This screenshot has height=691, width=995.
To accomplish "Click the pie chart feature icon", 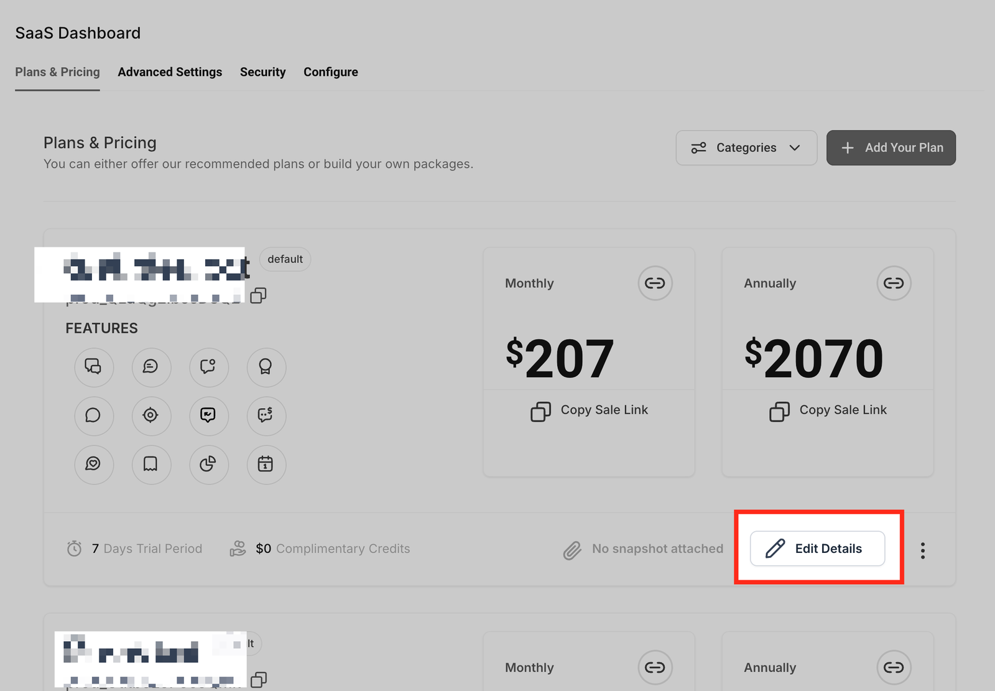I will pos(208,464).
